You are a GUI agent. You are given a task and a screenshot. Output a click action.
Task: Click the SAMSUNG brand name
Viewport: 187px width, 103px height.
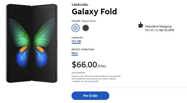(x=80, y=5)
